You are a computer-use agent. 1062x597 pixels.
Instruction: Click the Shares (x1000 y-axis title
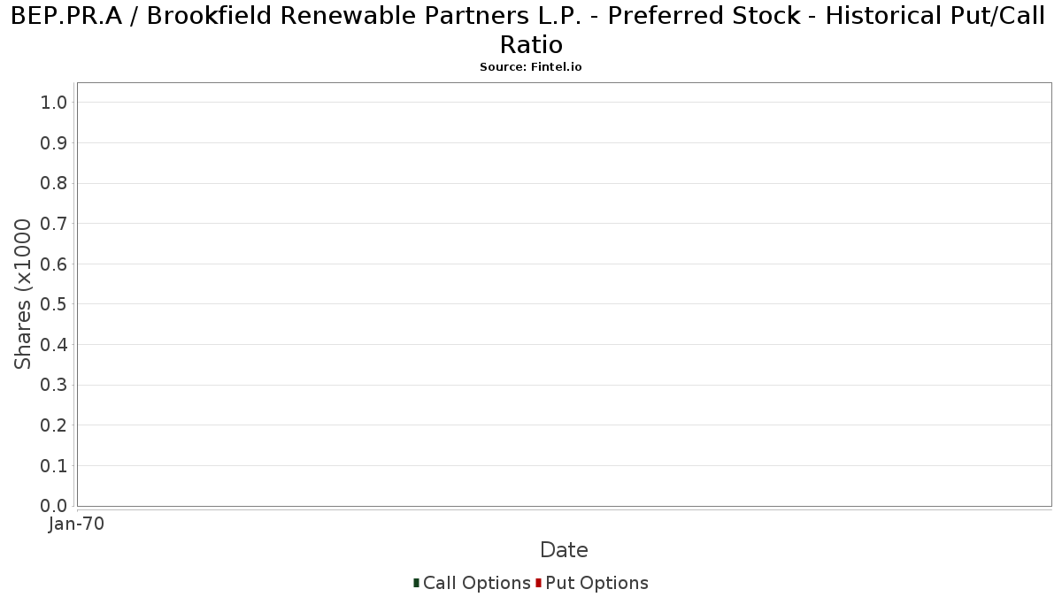click(x=23, y=294)
